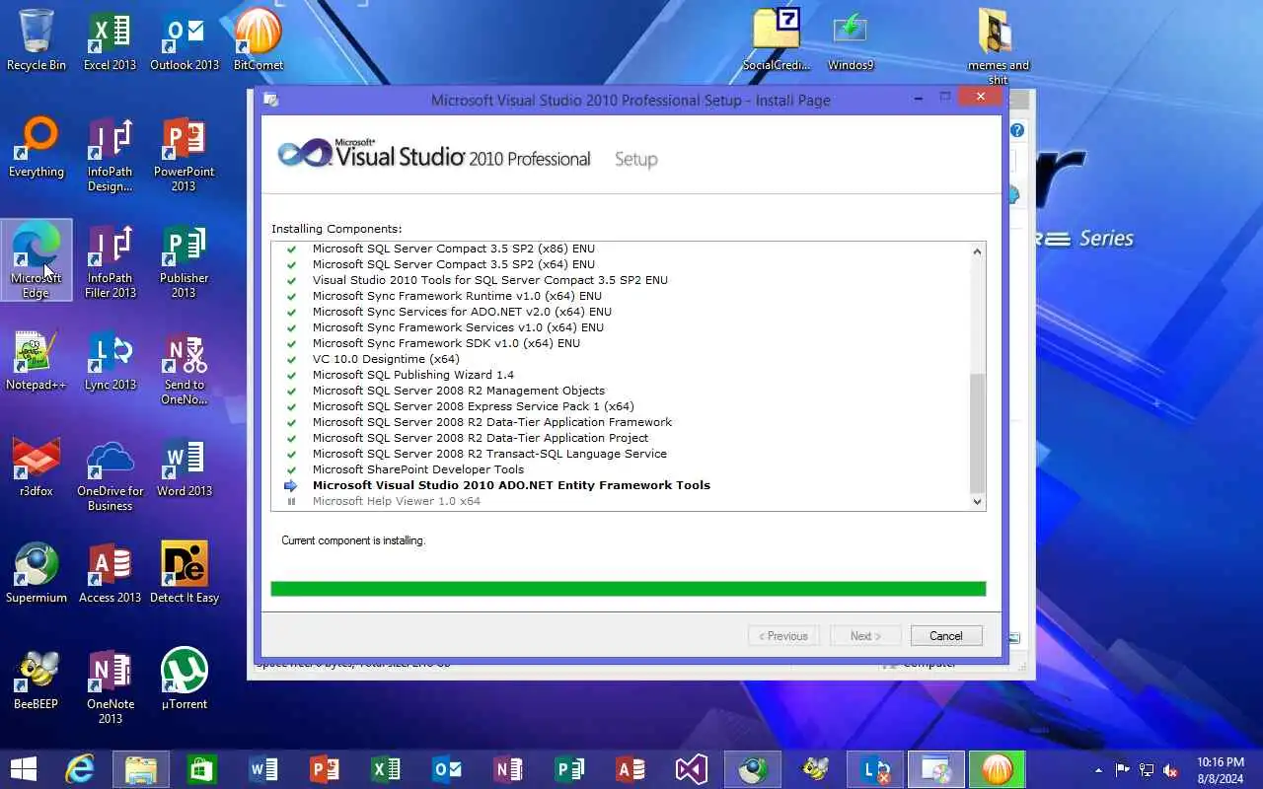Select SocialCredi... 7z archive icon
1263x789 pixels.
(x=777, y=39)
